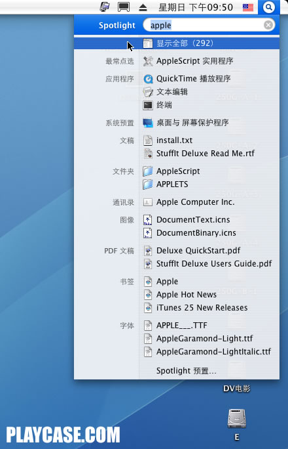Click the Spotlight search field containing apple
Viewport: 288px width, 449px height.
pyautogui.click(x=209, y=25)
